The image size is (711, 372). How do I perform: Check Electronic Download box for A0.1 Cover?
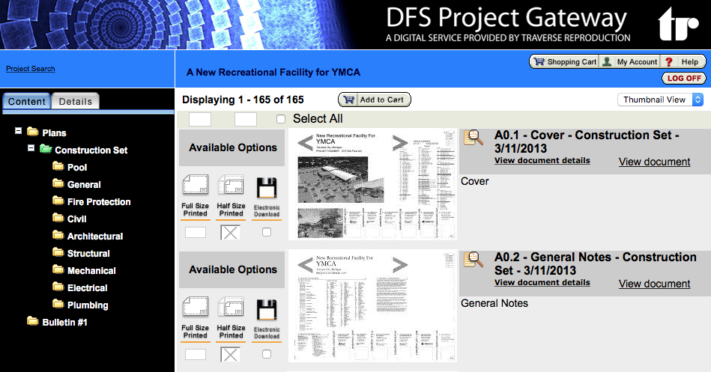[x=267, y=232]
